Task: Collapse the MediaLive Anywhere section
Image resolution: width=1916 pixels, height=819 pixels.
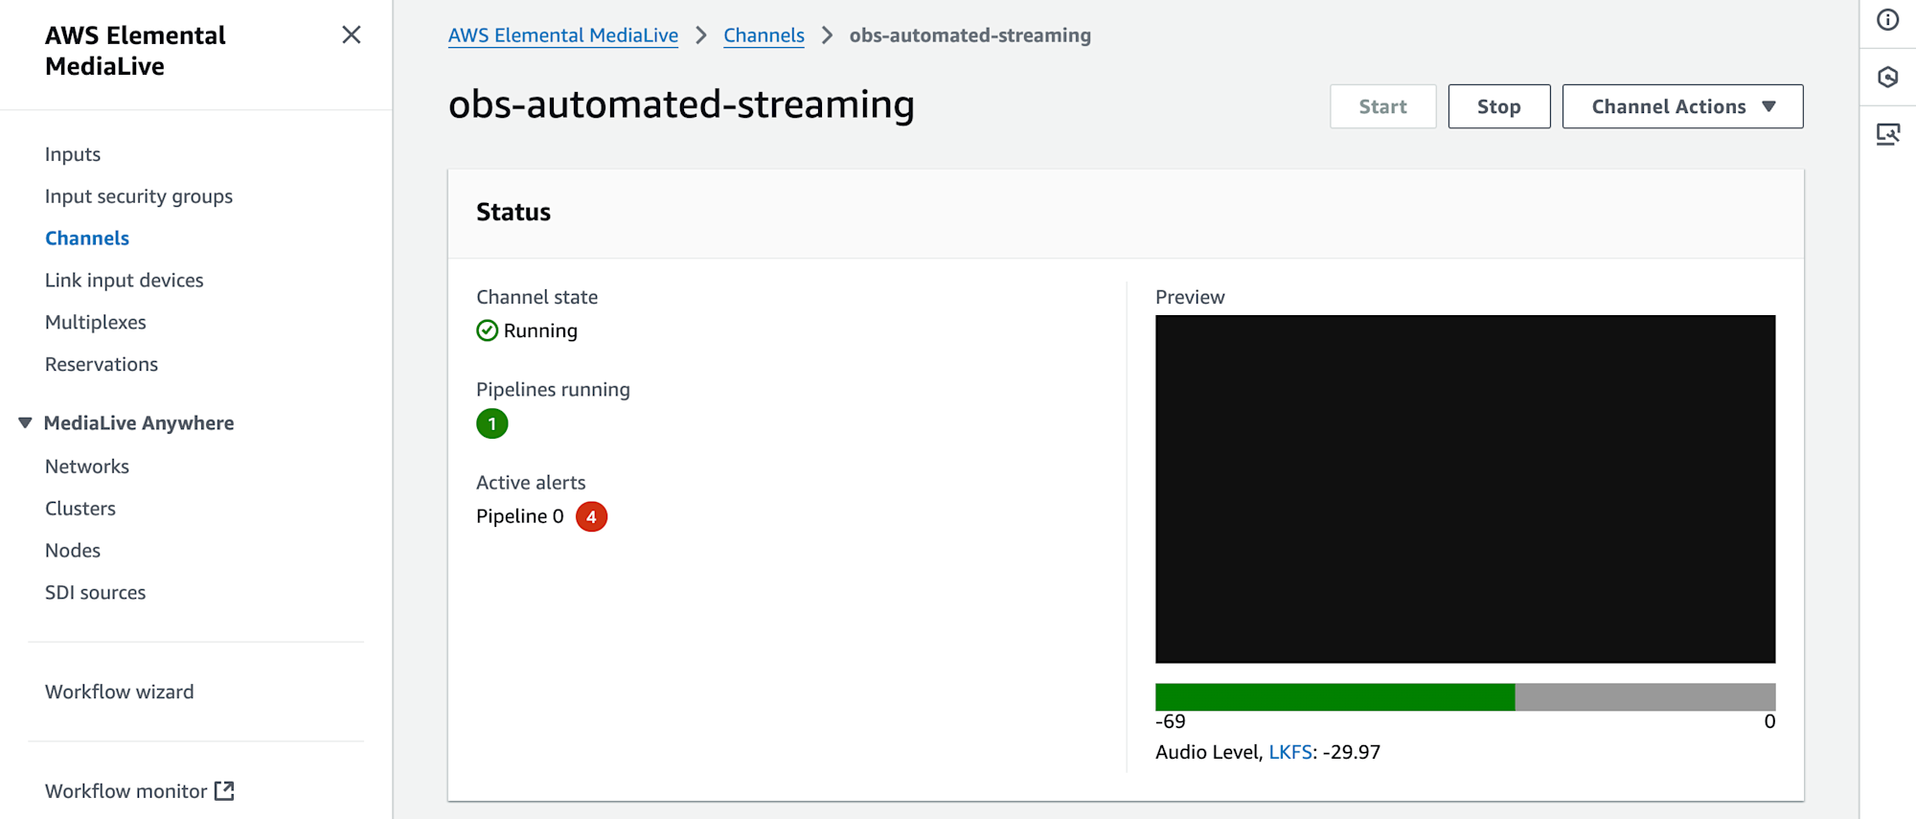Action: (x=25, y=422)
